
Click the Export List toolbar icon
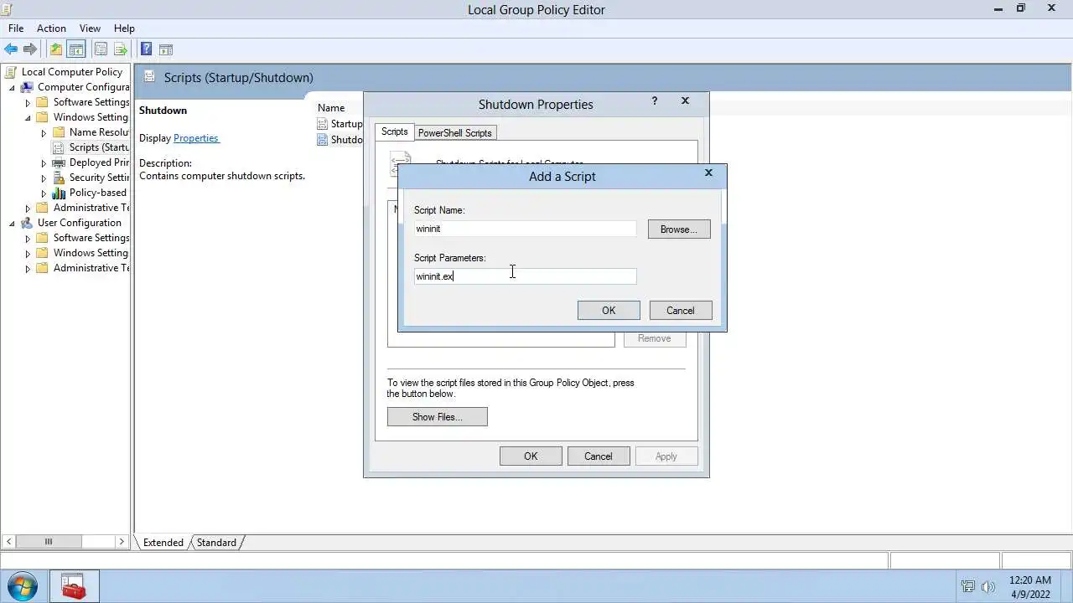click(x=120, y=49)
